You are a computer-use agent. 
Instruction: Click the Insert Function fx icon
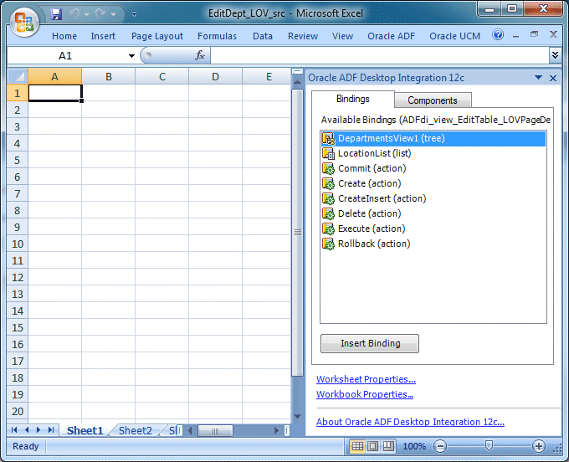200,55
